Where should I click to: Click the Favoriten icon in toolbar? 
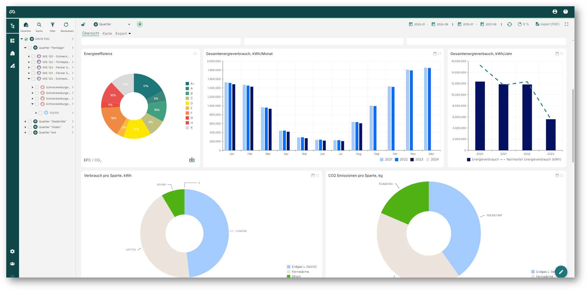coord(26,25)
